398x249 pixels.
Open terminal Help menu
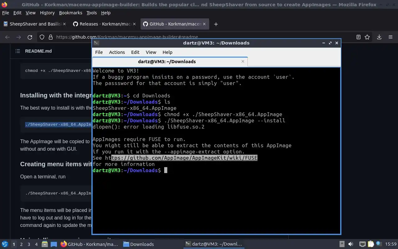[167, 52]
